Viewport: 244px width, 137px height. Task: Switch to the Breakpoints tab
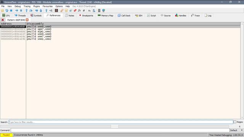[x=86, y=16]
